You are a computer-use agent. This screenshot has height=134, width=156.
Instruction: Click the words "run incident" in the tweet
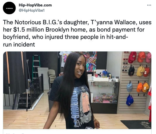click(19, 44)
